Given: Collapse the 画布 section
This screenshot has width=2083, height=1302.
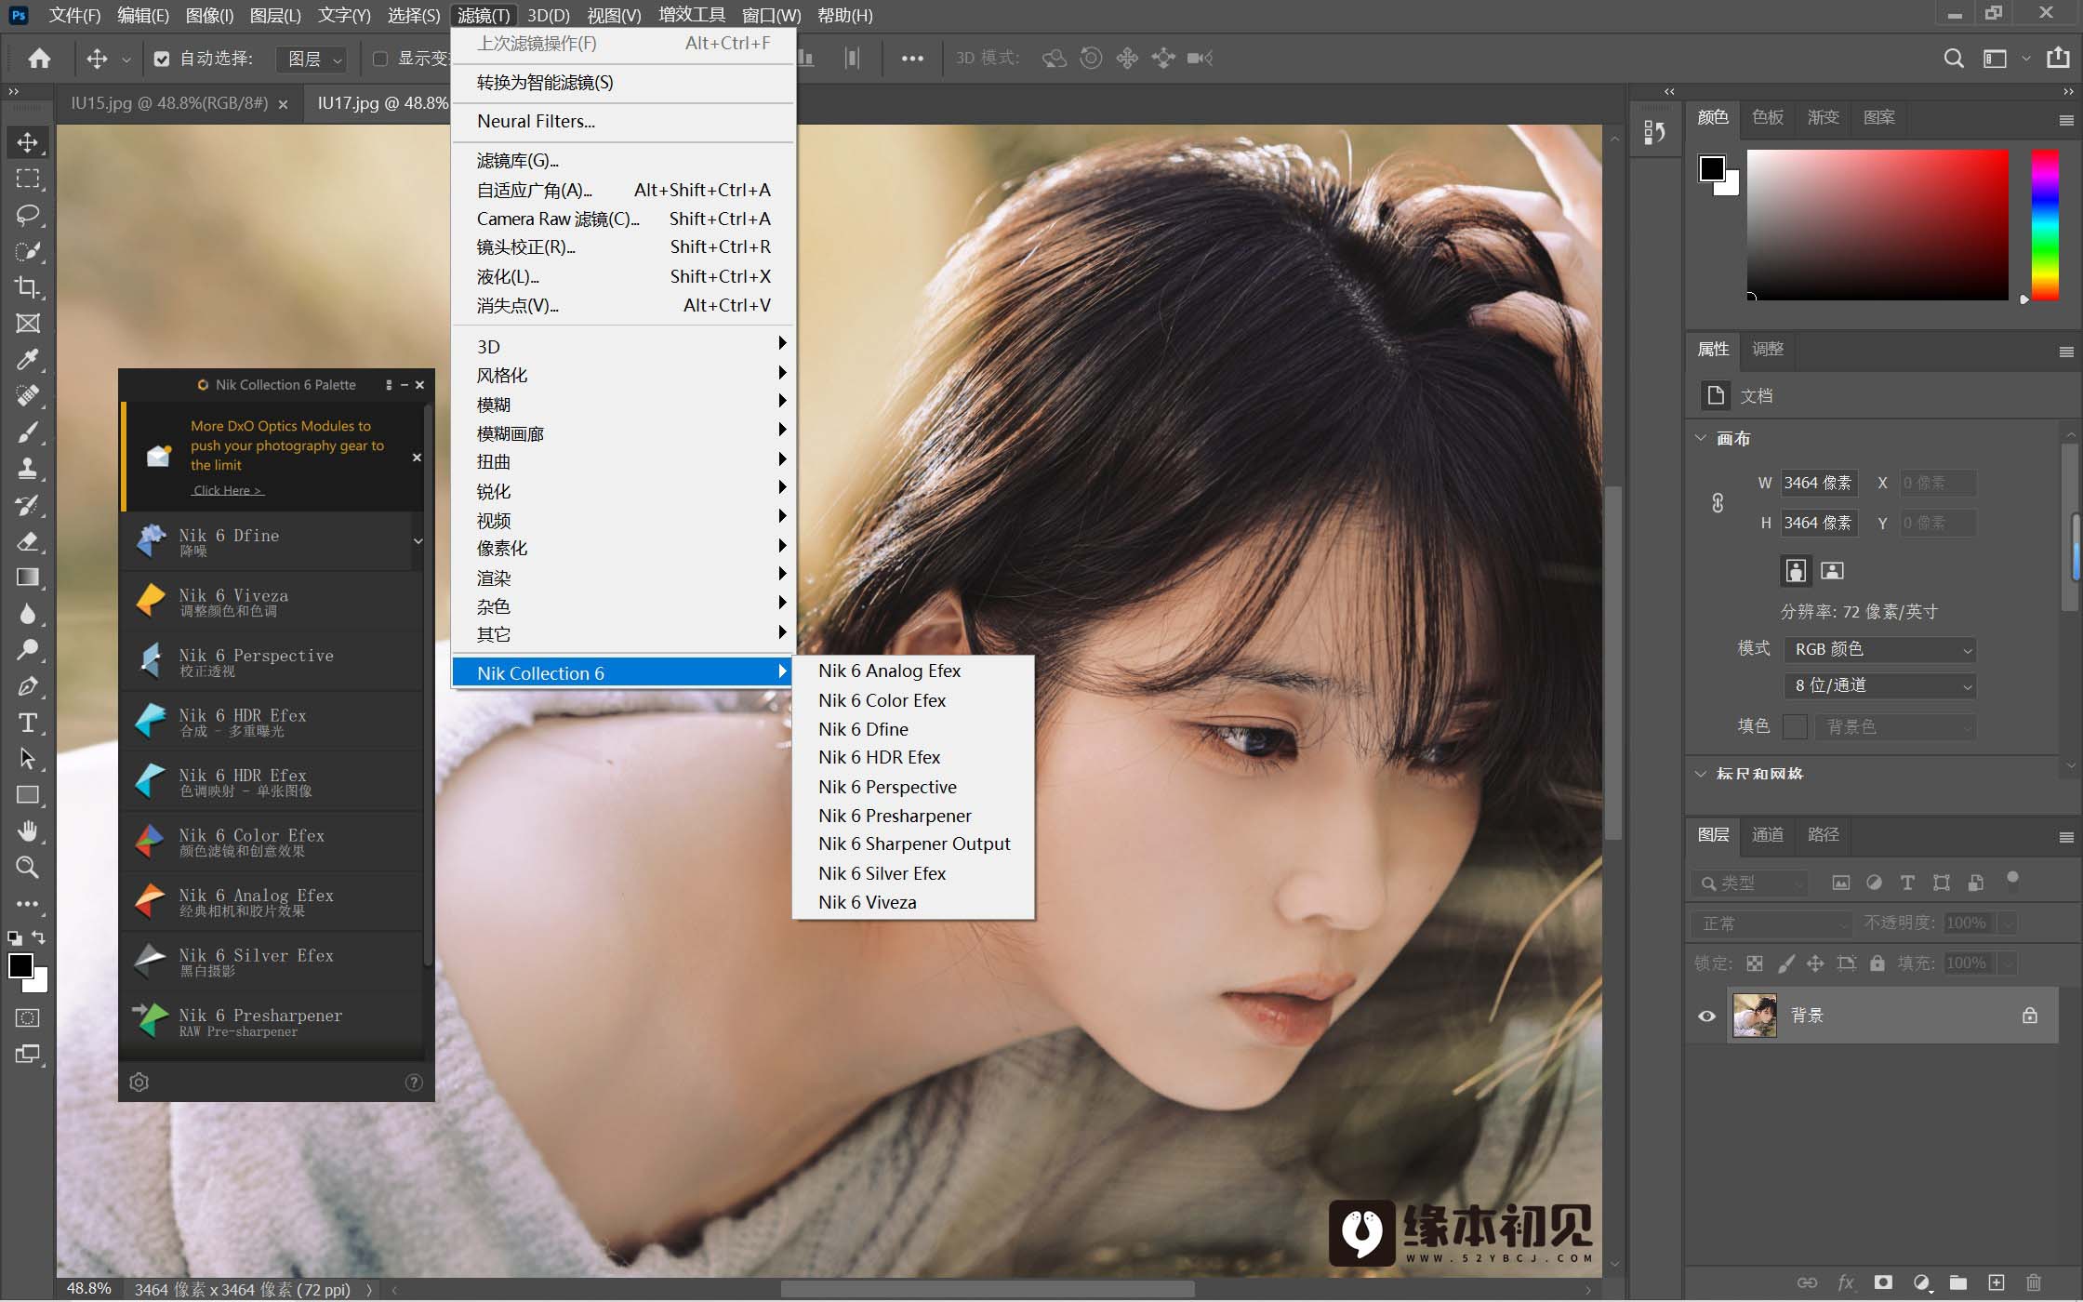Looking at the screenshot, I should (1701, 438).
